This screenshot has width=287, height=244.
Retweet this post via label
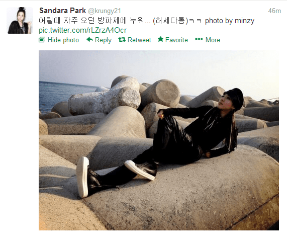[x=139, y=40]
